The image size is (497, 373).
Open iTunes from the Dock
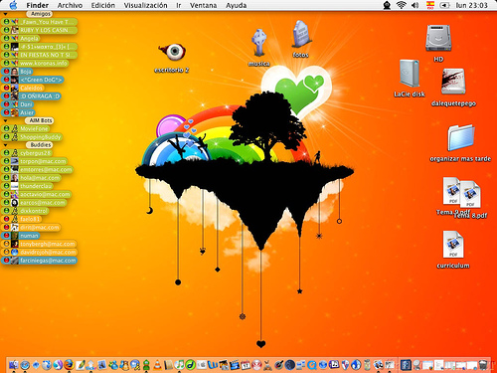(x=179, y=365)
